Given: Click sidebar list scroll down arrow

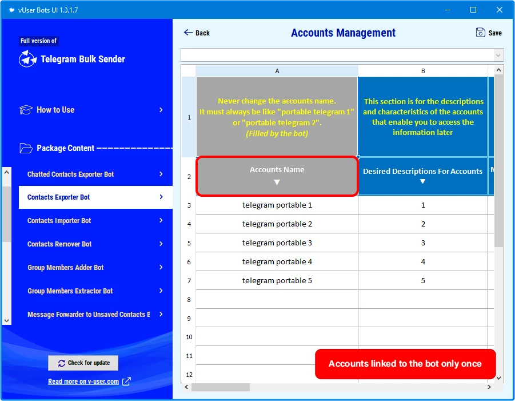Looking at the screenshot, I should coord(6,320).
